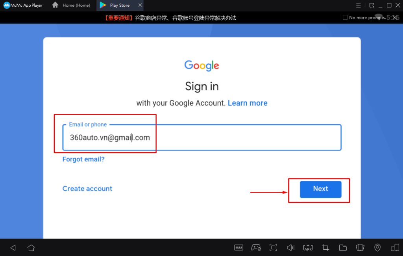
Task: Click the crop tool icon
Action: (325, 247)
